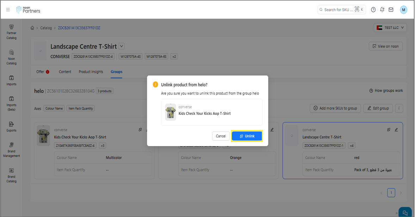Click the hamburger menu icon

tap(8, 10)
